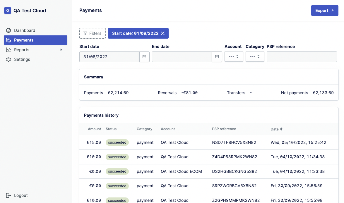Click the PSP reference input field
The image size is (344, 203).
point(302,57)
